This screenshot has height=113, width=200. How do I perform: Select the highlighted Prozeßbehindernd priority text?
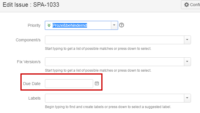click(x=70, y=25)
